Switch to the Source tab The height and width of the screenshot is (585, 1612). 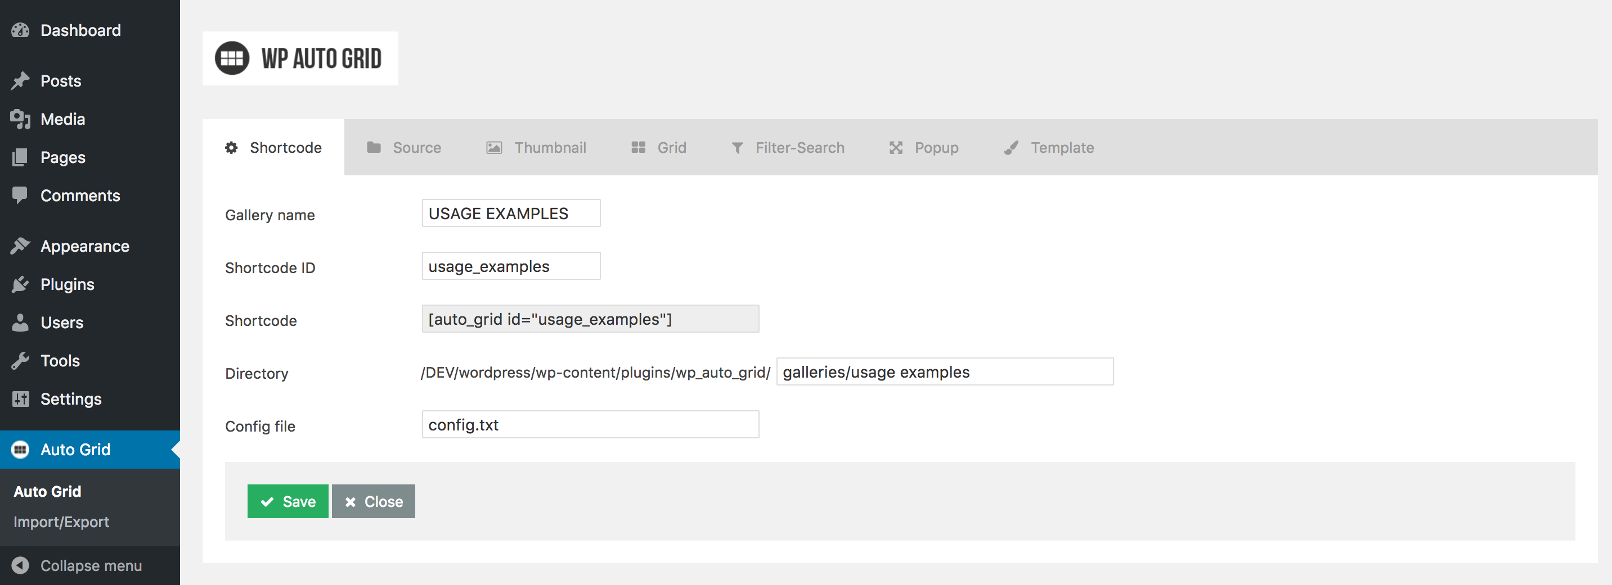(x=404, y=147)
